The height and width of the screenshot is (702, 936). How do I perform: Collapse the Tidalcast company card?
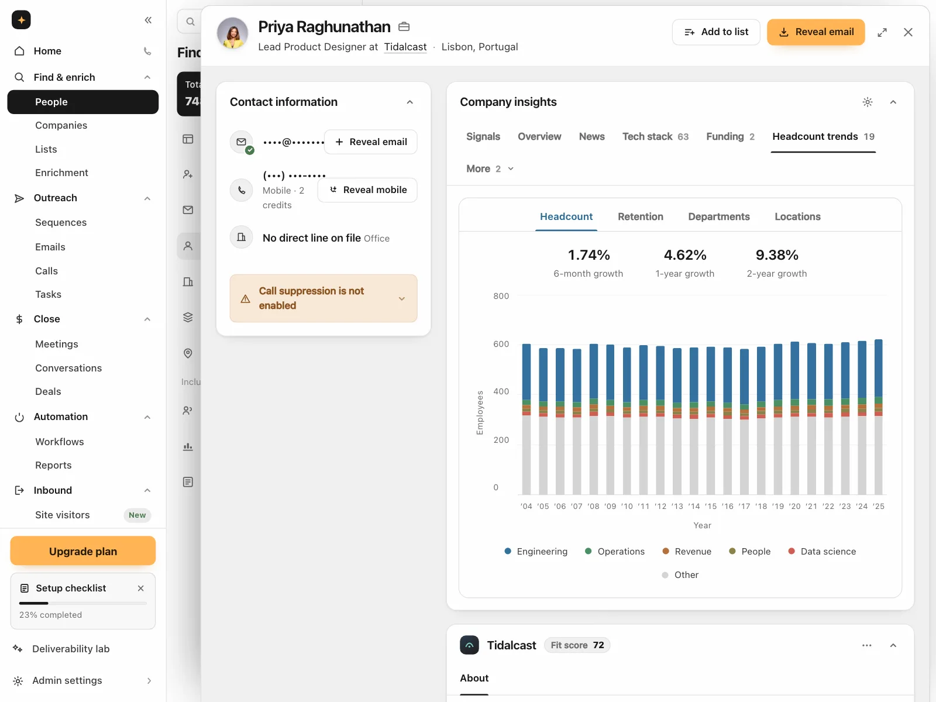pyautogui.click(x=893, y=645)
